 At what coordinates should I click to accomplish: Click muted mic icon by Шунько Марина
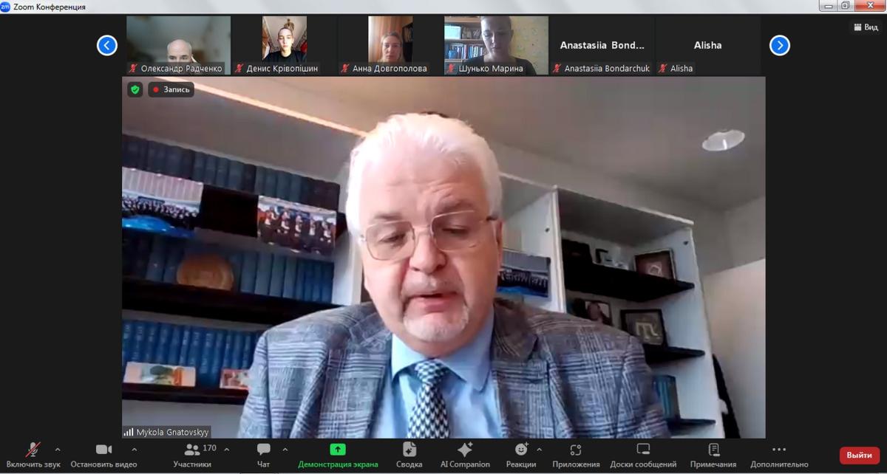452,68
